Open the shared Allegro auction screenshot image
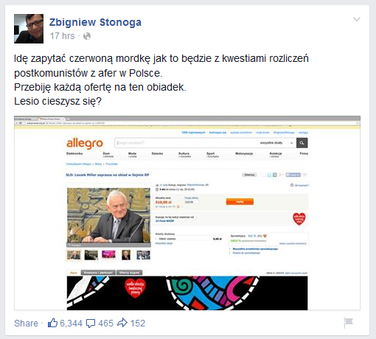376x339 pixels. tap(187, 213)
